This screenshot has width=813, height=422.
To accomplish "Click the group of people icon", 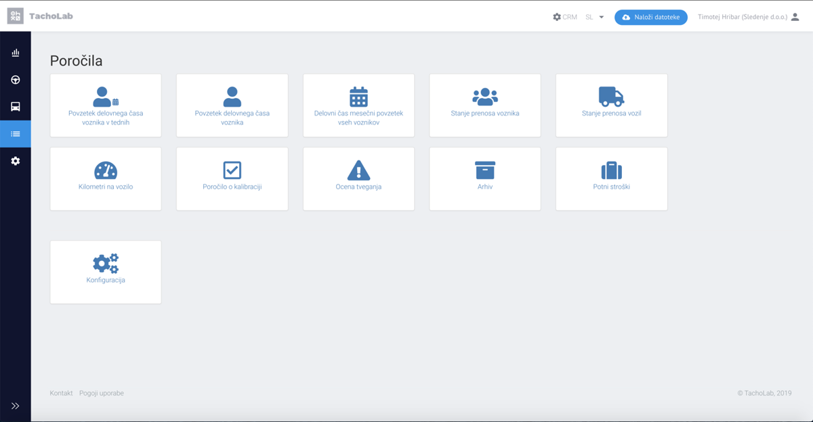I will (485, 97).
